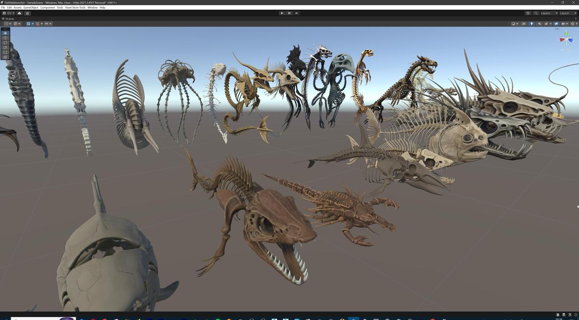Select the View tool at top of toolbar
579x320 pixels.
[x=5, y=33]
